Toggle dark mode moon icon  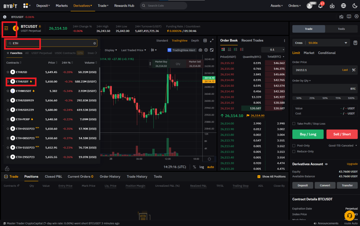pyautogui.click(x=355, y=6)
